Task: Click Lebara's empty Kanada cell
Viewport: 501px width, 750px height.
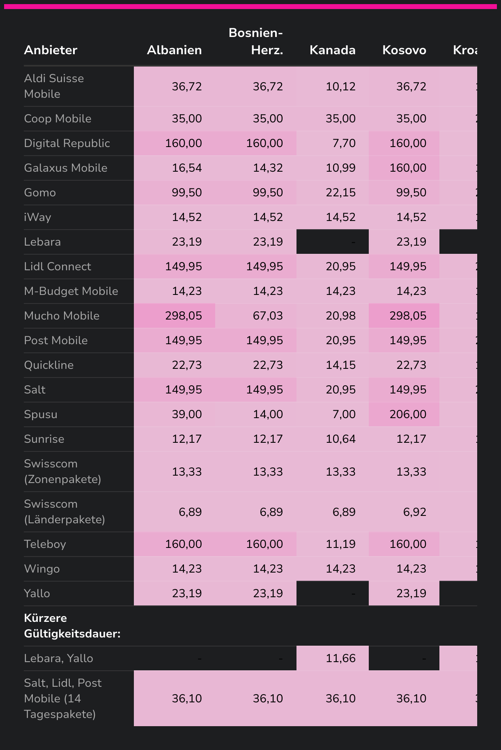Action: [333, 242]
